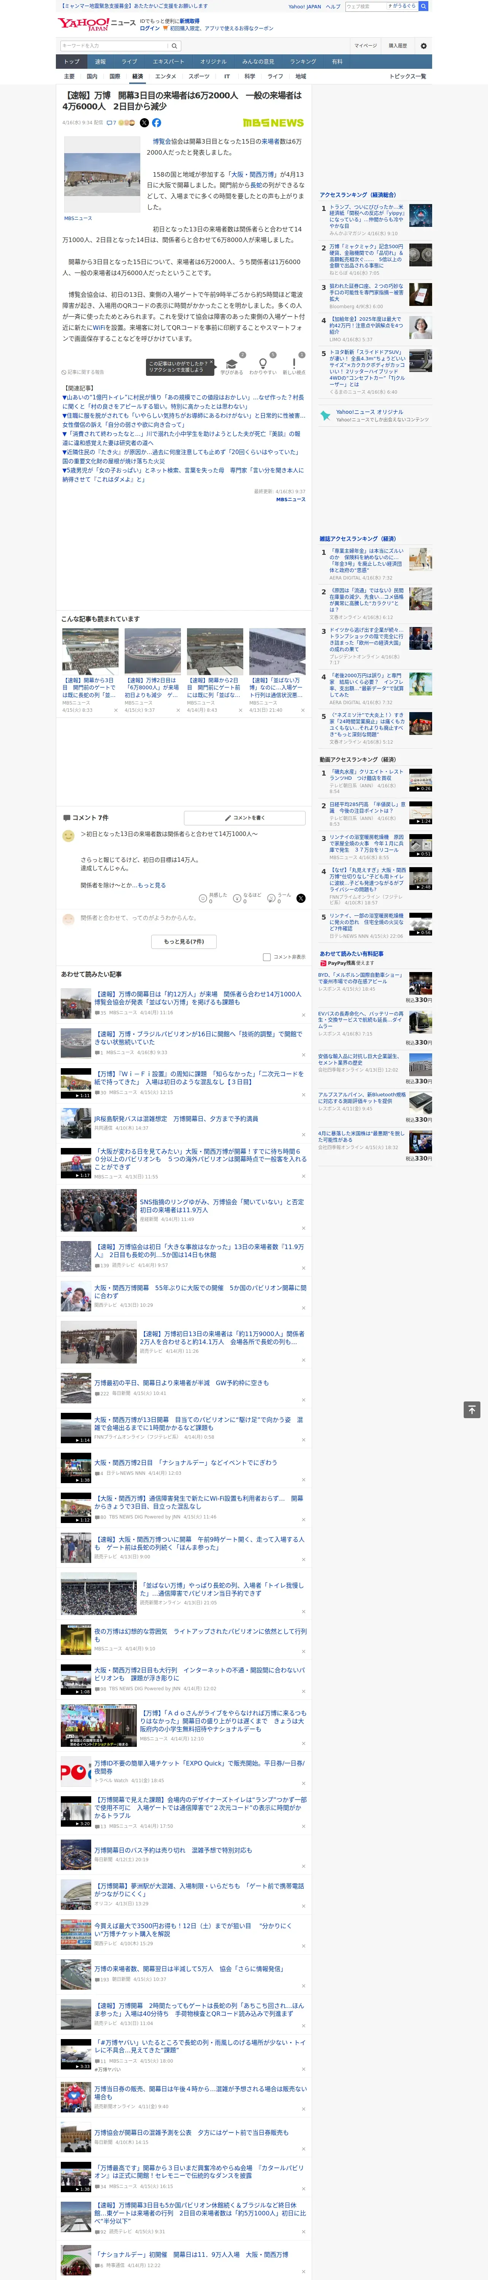The height and width of the screenshot is (2280, 488).
Task: Click the scroll-to-top arrow button
Action: pyautogui.click(x=472, y=1409)
